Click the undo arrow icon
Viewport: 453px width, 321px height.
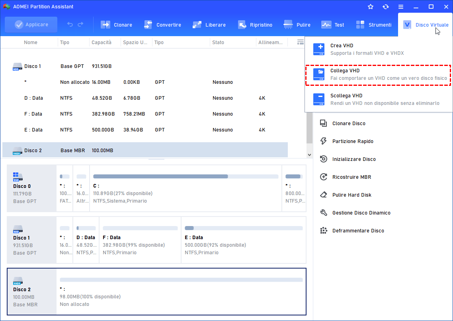[70, 25]
